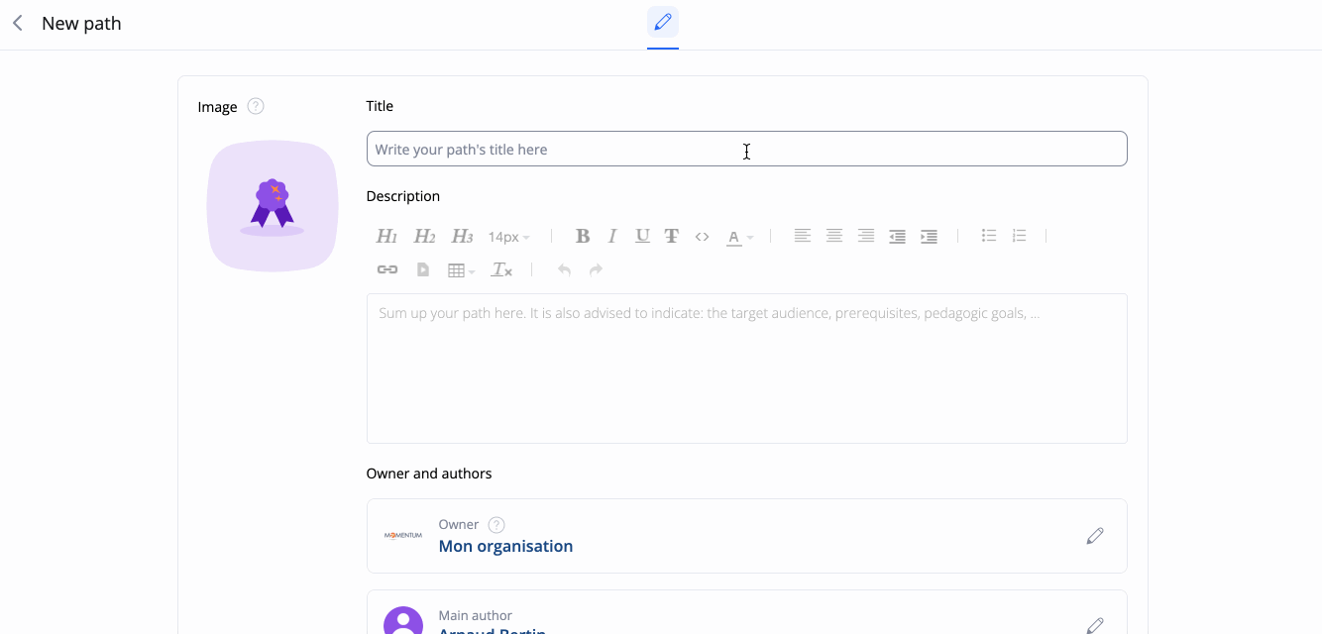Insert a bulleted list

[989, 236]
